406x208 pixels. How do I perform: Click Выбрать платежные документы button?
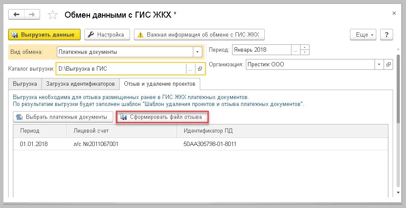63,117
